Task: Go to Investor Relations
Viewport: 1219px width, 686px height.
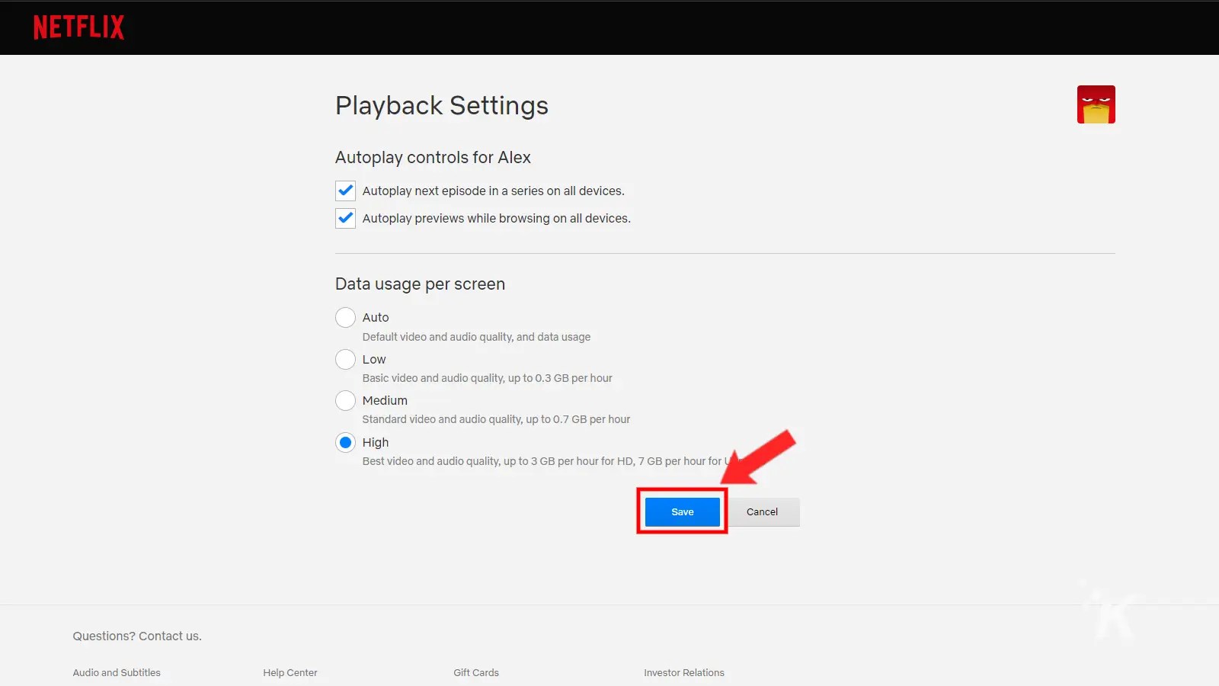Action: 684,672
